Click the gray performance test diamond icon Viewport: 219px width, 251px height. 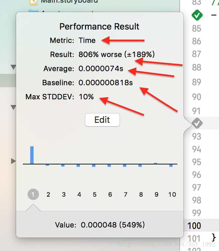coord(197,123)
